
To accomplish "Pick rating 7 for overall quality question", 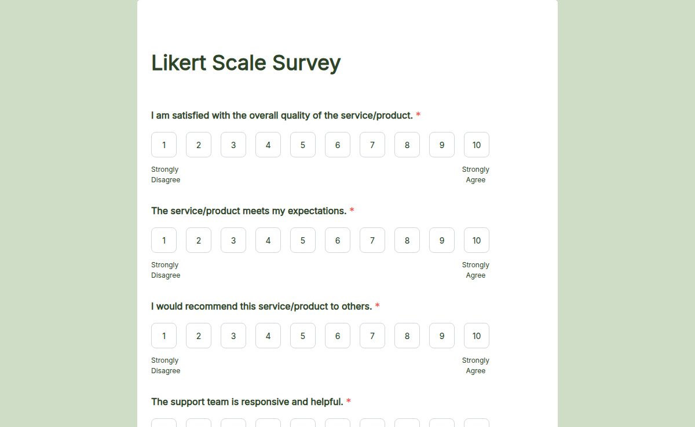I will 372,145.
